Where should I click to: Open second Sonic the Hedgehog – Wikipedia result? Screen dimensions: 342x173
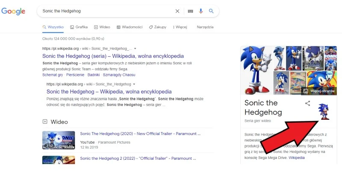coord(109,92)
